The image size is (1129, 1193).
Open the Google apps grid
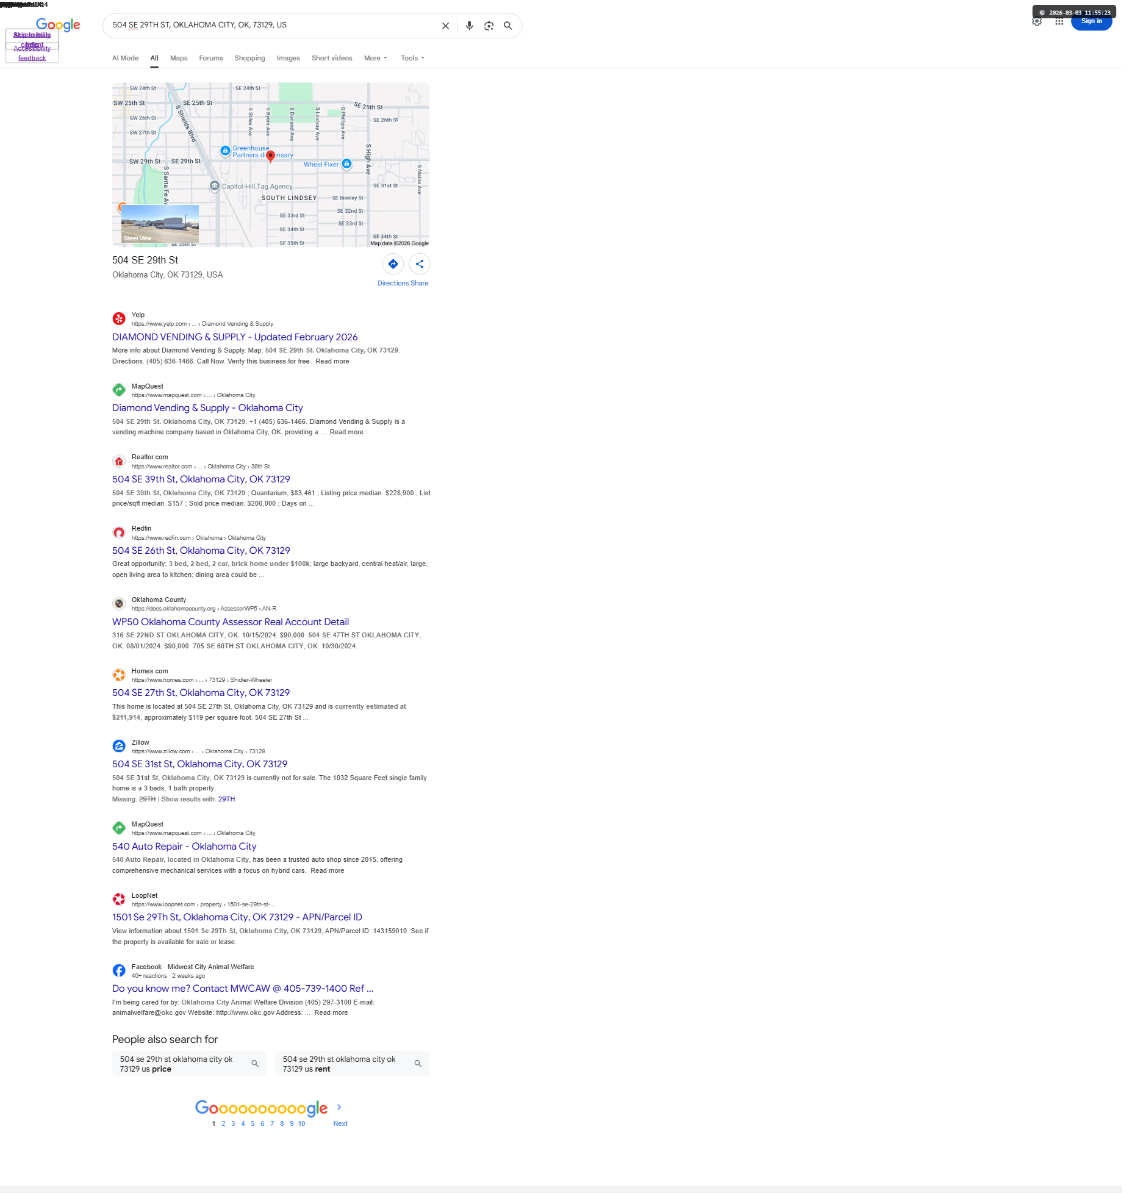[x=1059, y=21]
